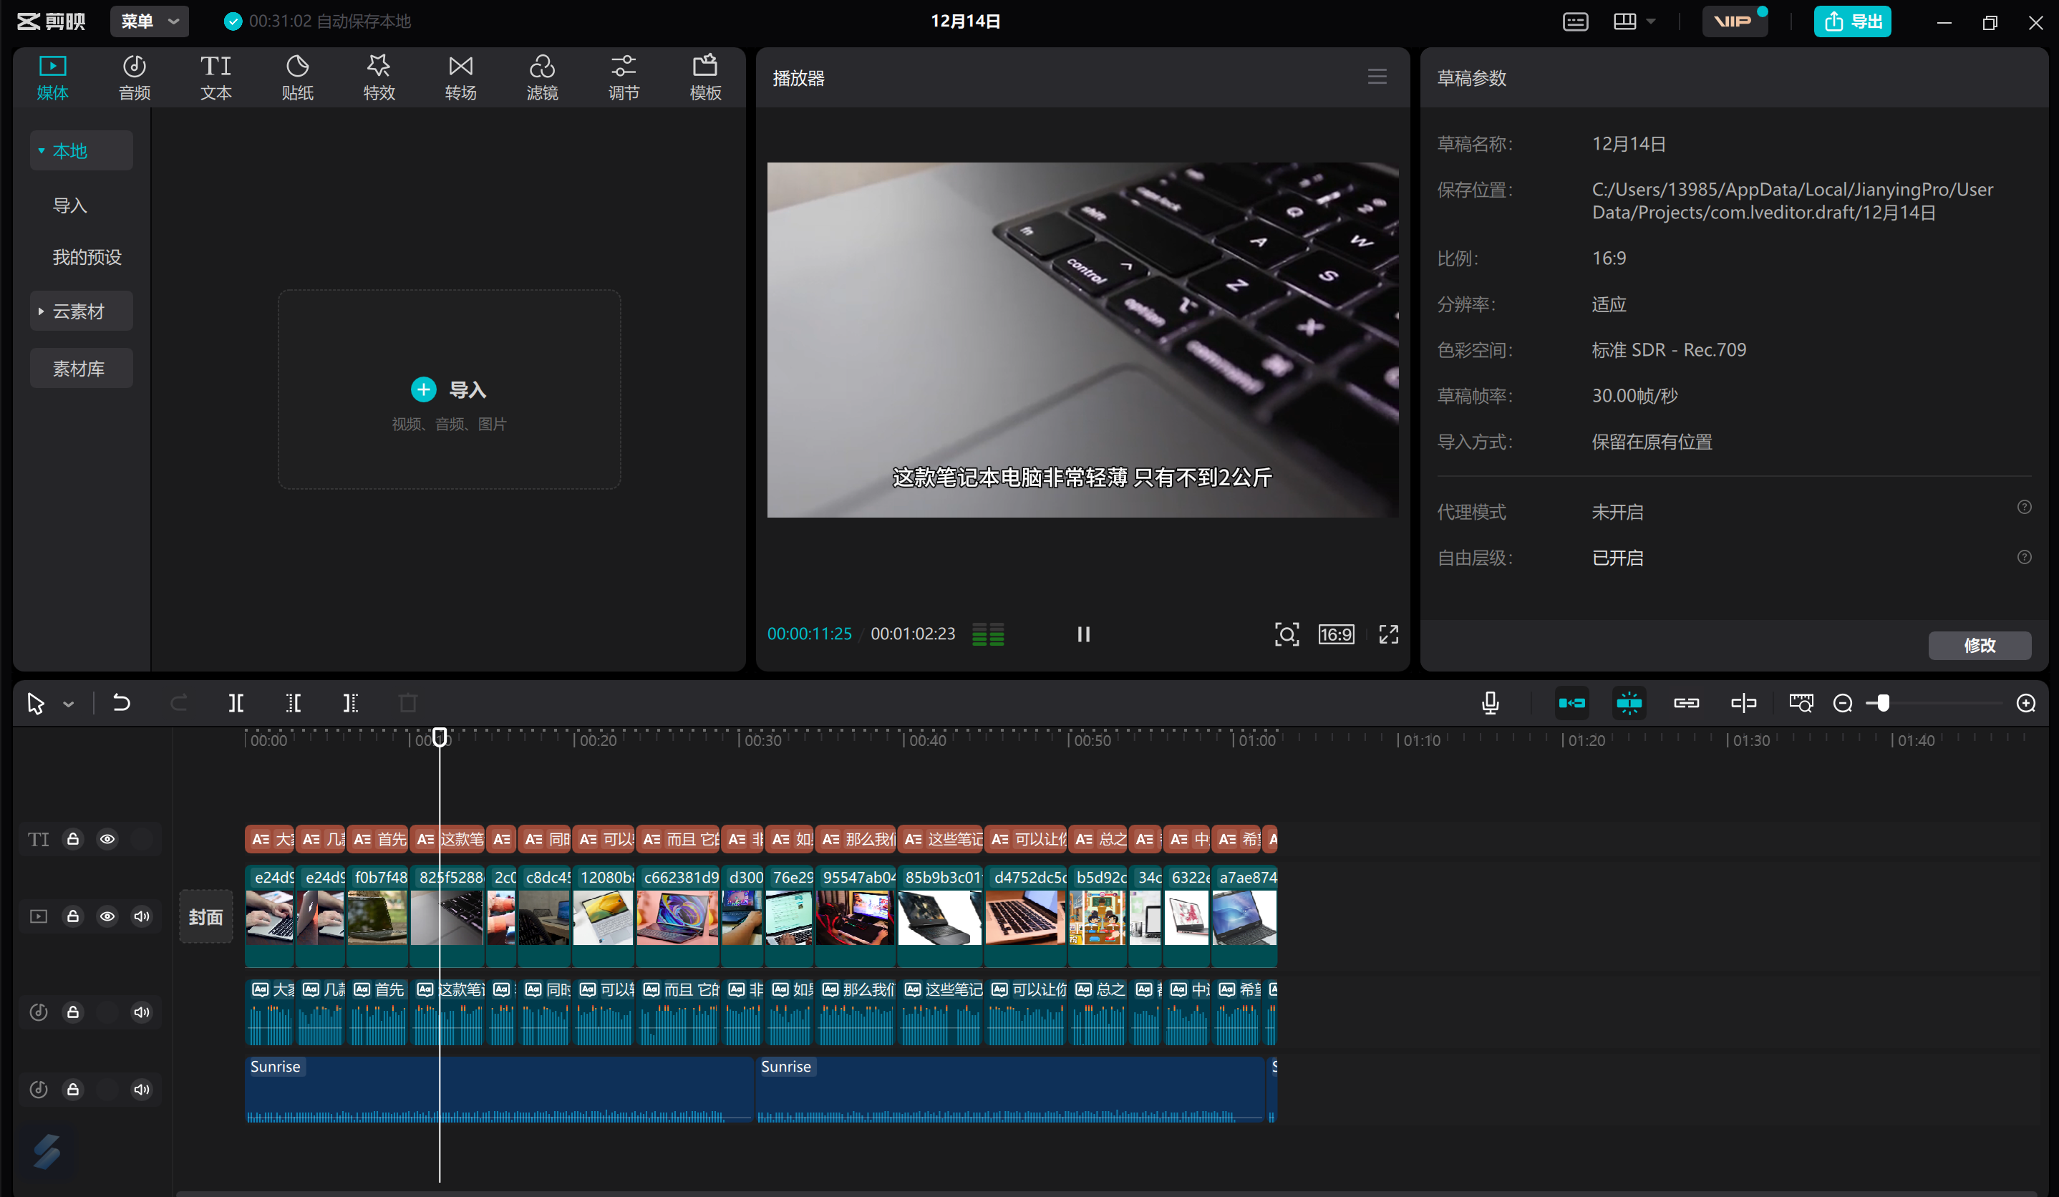Viewport: 2059px width, 1197px height.
Task: Pause the video playback
Action: click(x=1083, y=634)
